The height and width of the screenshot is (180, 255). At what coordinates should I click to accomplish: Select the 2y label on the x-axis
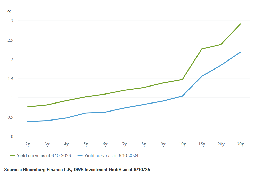pyautogui.click(x=28, y=144)
